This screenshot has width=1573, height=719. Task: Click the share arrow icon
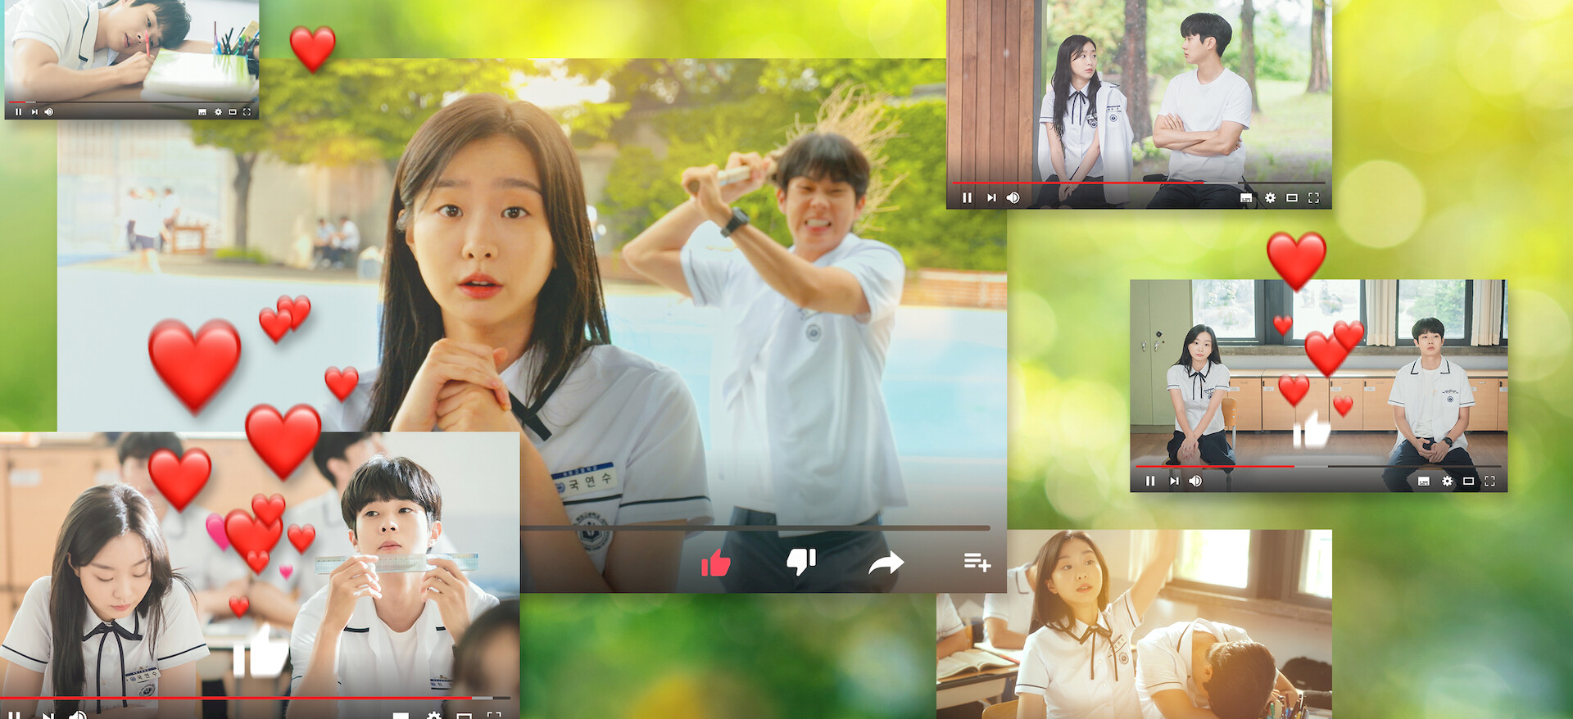886,563
